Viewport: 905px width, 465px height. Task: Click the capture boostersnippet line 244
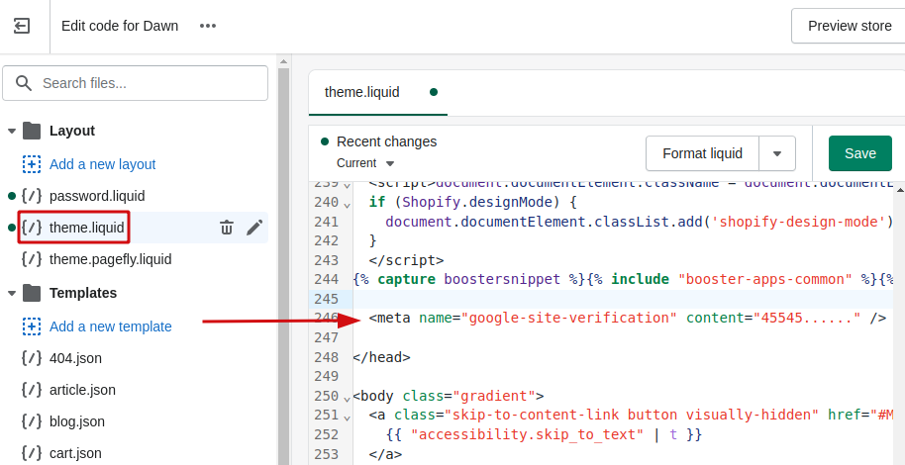[623, 279]
